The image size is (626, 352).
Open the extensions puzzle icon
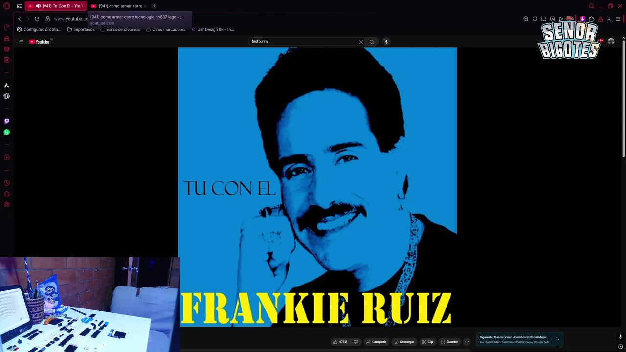tap(591, 19)
